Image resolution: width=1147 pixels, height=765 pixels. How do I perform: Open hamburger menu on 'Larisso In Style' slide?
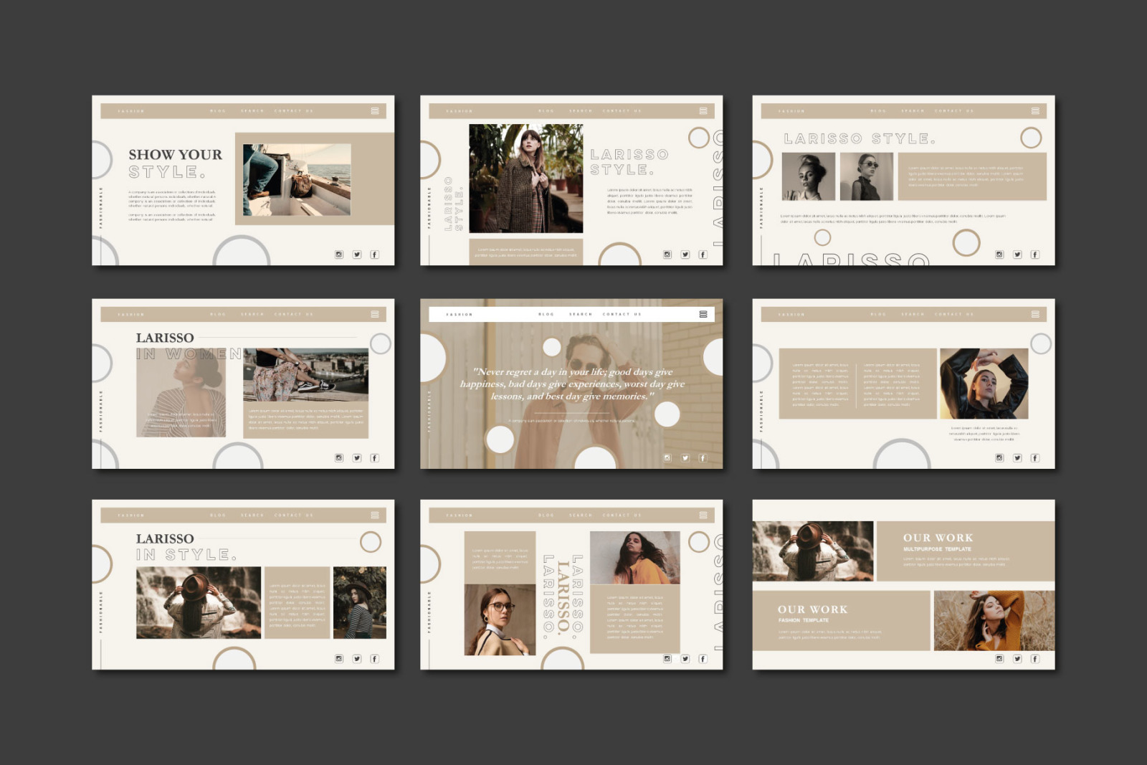coord(375,515)
